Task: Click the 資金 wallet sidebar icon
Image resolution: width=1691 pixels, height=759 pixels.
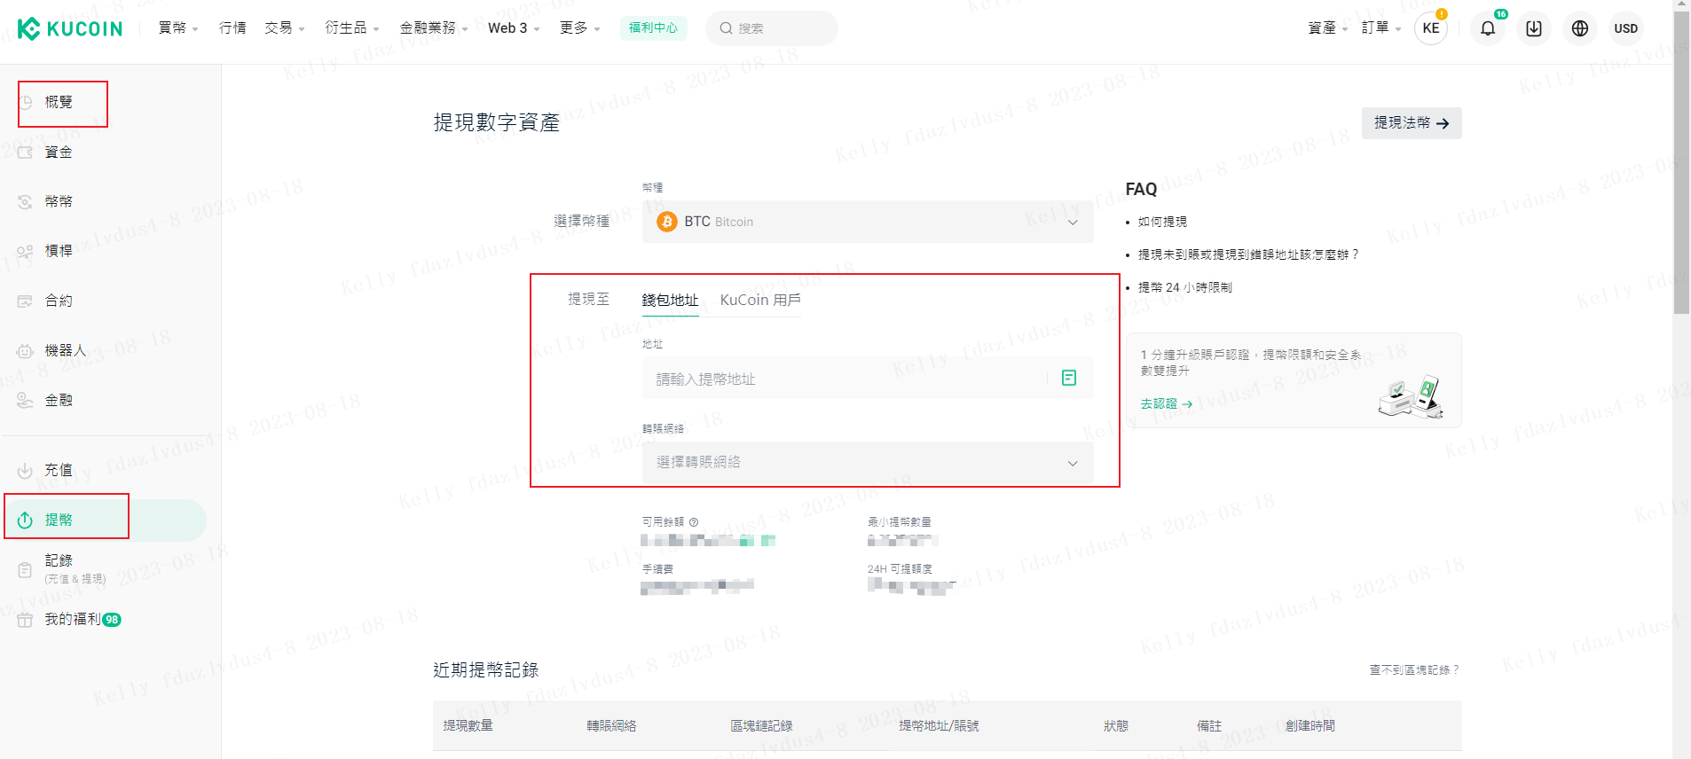Action: click(26, 153)
